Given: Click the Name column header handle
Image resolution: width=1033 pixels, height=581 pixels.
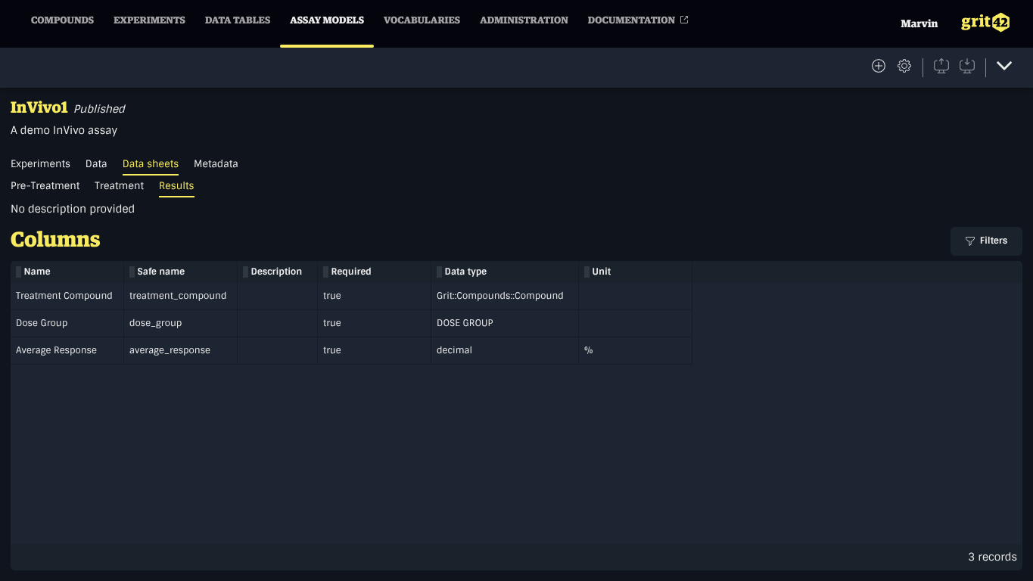Looking at the screenshot, I should point(19,272).
